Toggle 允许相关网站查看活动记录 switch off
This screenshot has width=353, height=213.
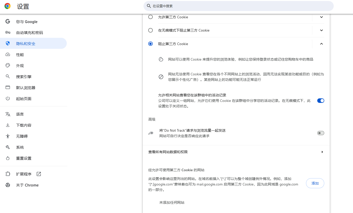coord(320,101)
